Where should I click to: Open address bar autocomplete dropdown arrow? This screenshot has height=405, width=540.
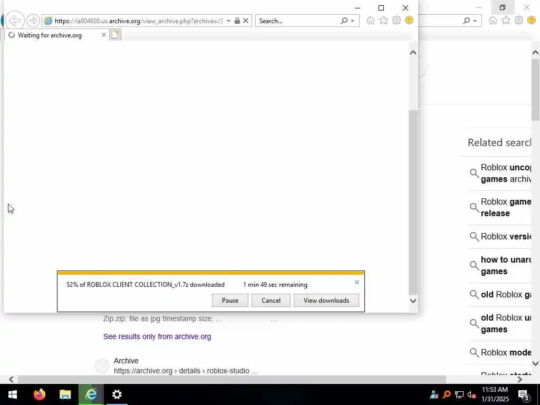[x=228, y=21]
